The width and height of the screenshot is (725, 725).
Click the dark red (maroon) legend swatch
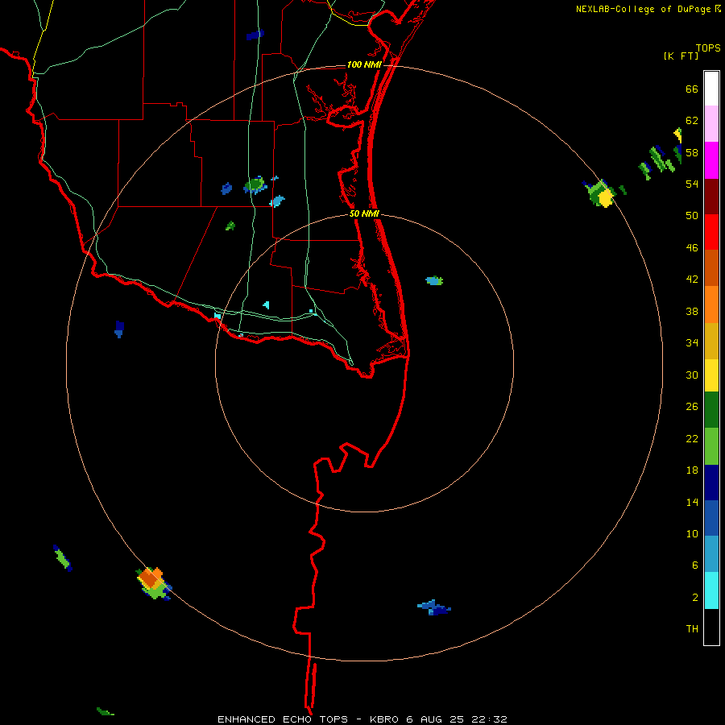click(x=711, y=197)
